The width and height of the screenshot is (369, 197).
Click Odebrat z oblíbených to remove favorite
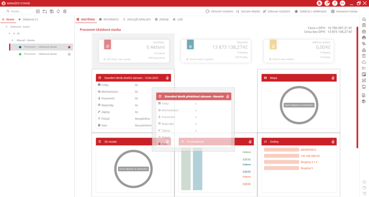310,11
